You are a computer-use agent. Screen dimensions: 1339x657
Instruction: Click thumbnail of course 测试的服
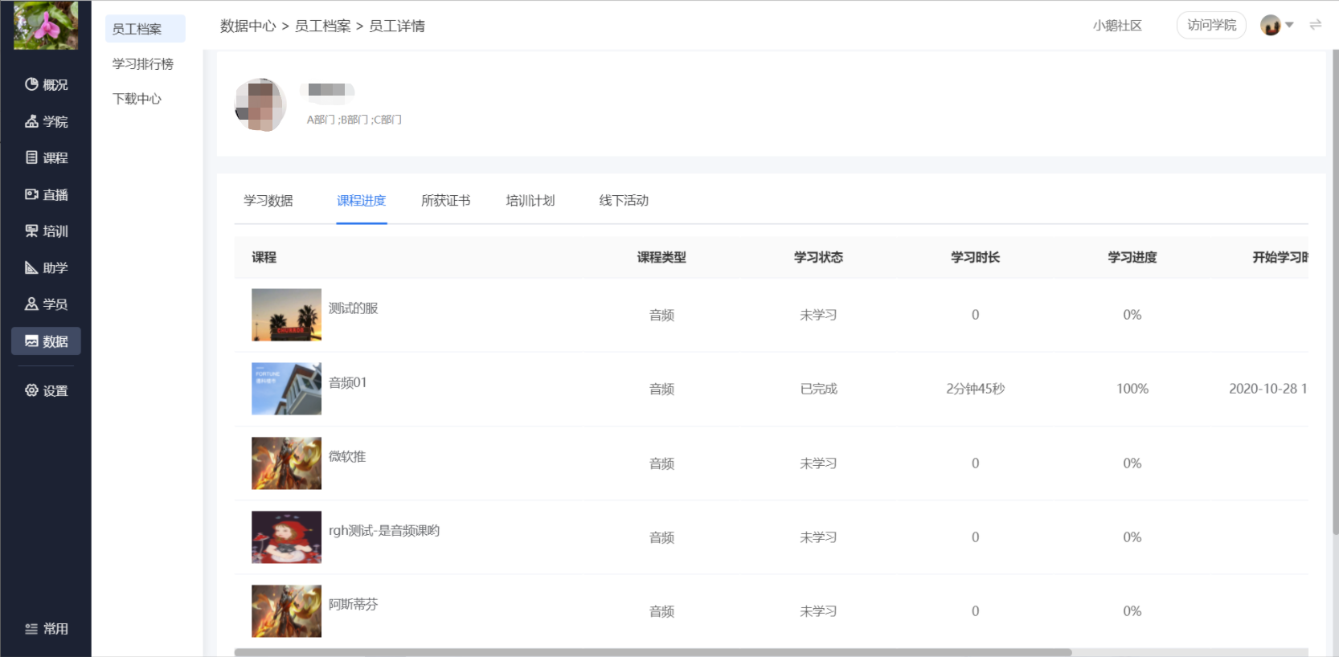click(x=286, y=315)
